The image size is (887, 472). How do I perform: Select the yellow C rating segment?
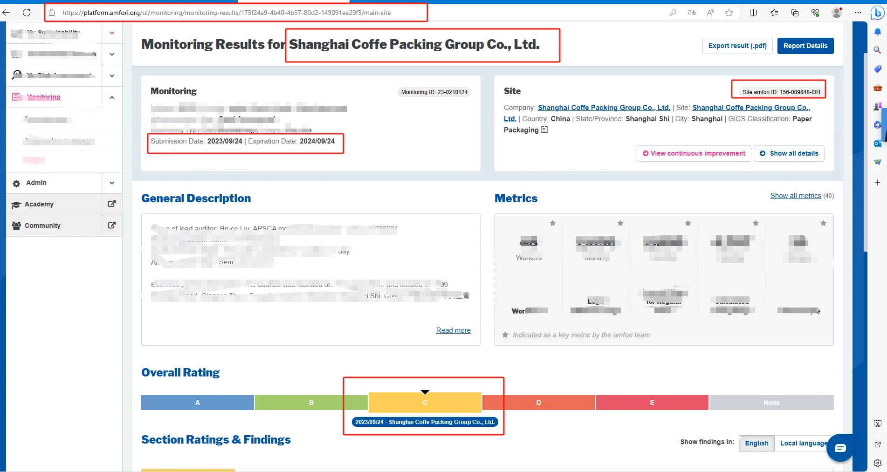coord(425,403)
